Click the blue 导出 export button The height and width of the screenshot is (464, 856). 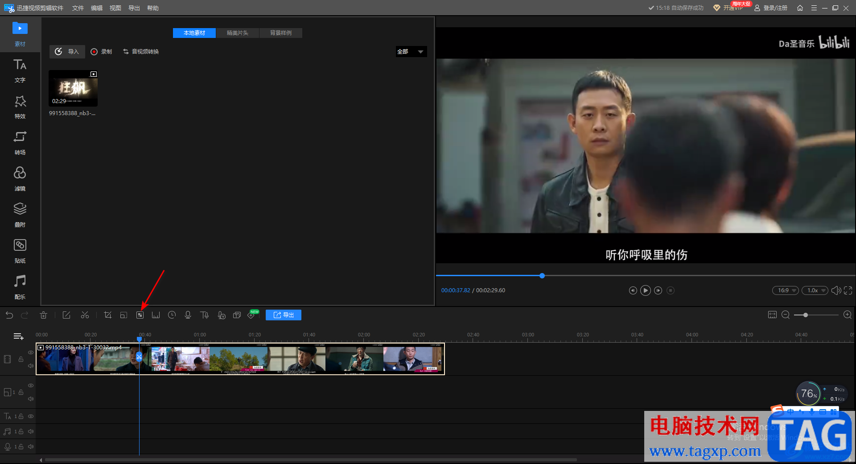click(284, 315)
